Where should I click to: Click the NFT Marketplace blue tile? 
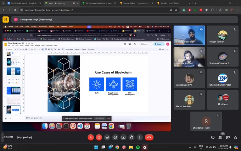(130, 84)
